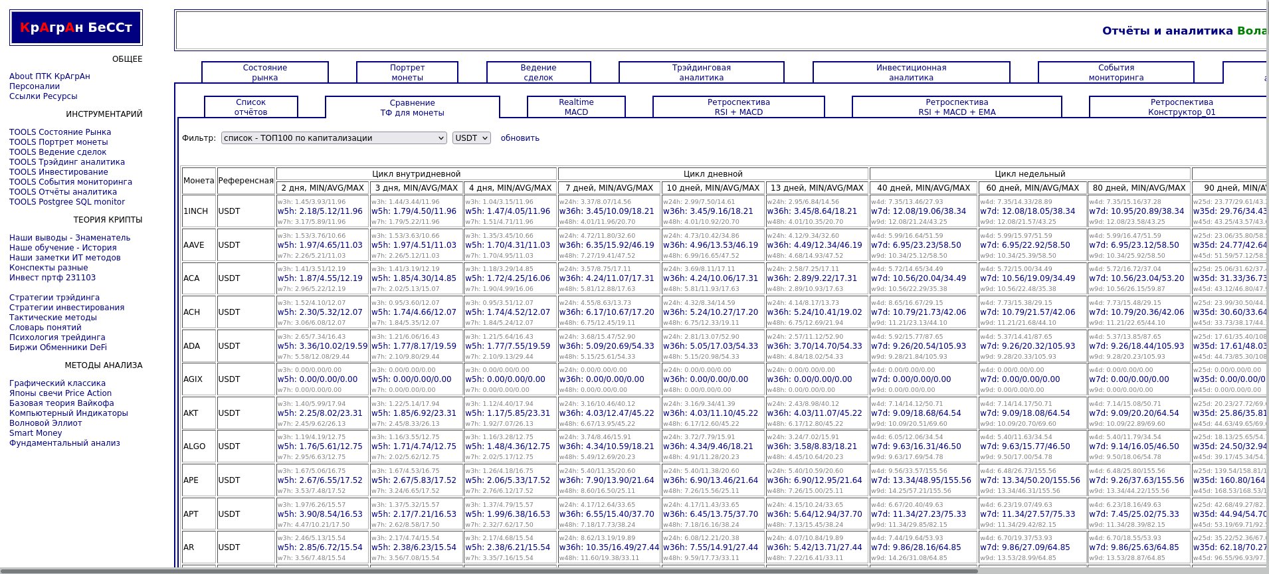
Task: Select the Трэйдинговая аналитика tab
Action: pos(701,72)
